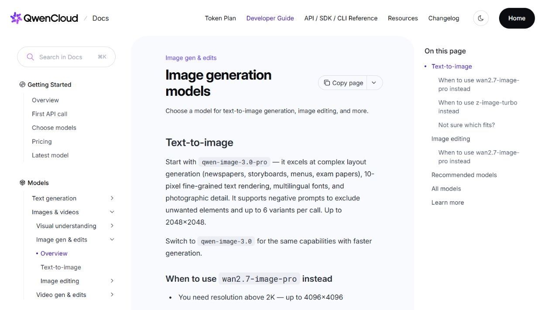This screenshot has width=544, height=310.
Task: Click the ⌘K shortcut hint
Action: (102, 57)
